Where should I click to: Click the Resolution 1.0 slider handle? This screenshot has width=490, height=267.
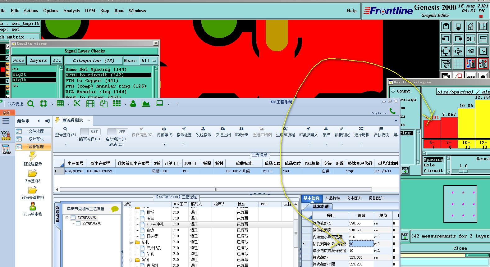pyautogui.click(x=463, y=171)
